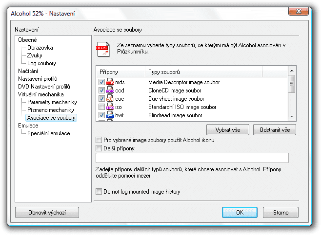Click the bwt file type icon in list
This screenshot has height=235, width=321.
tap(110, 115)
